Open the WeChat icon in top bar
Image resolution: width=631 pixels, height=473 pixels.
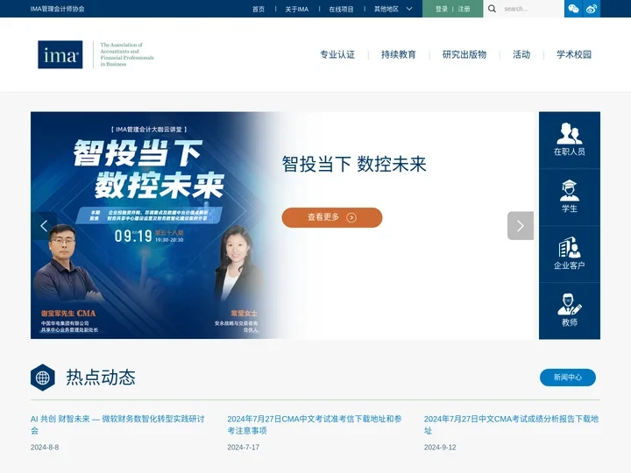tap(573, 9)
